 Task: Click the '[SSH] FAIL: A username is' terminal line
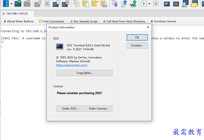click(x=23, y=38)
